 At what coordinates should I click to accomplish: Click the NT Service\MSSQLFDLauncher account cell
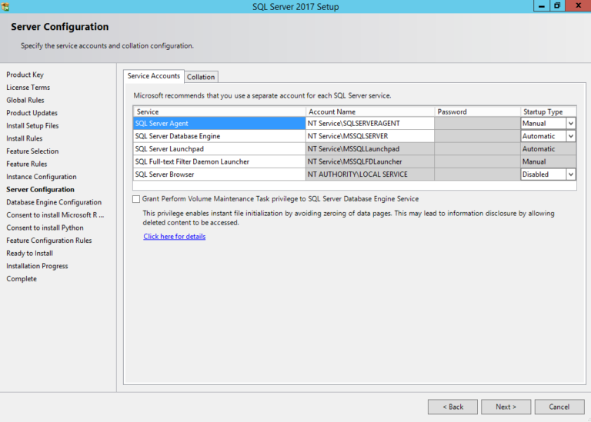pos(369,162)
